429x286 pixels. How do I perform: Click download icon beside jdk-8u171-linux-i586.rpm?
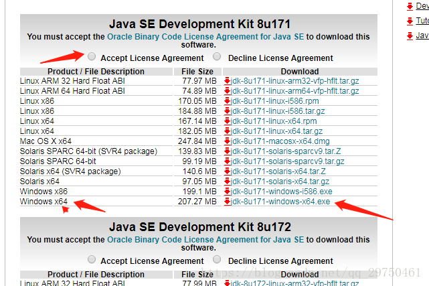coord(227,101)
